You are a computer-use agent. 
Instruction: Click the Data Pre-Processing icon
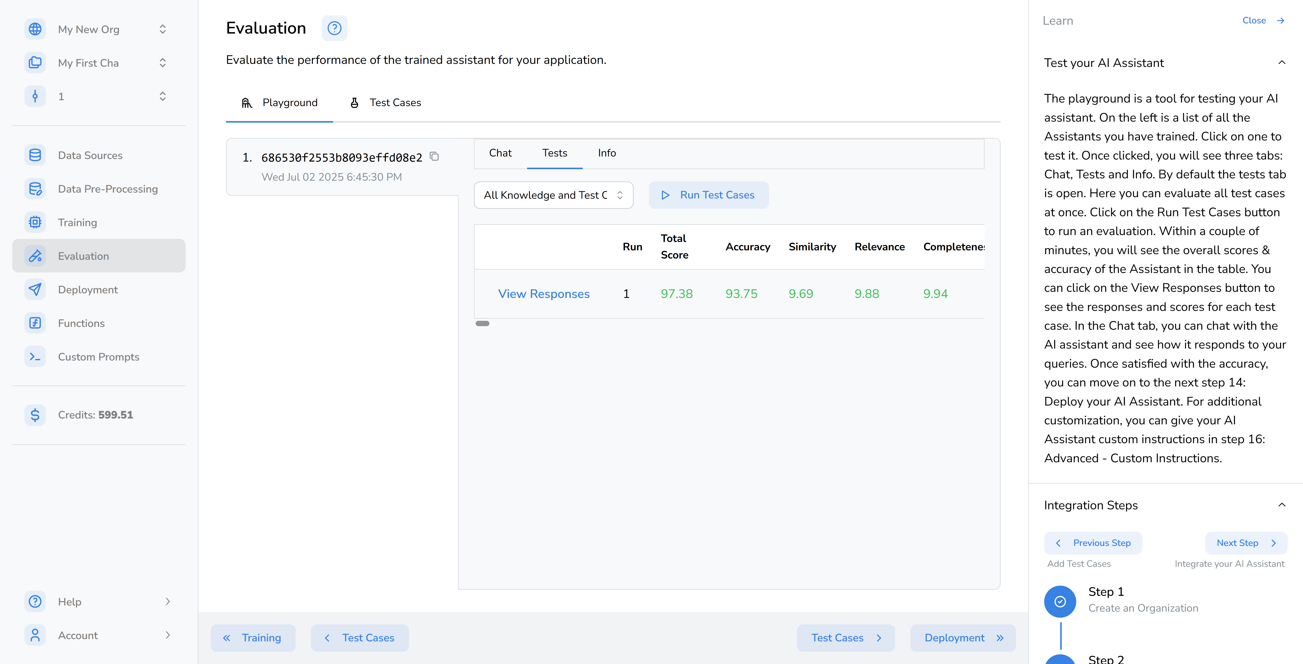pyautogui.click(x=35, y=189)
